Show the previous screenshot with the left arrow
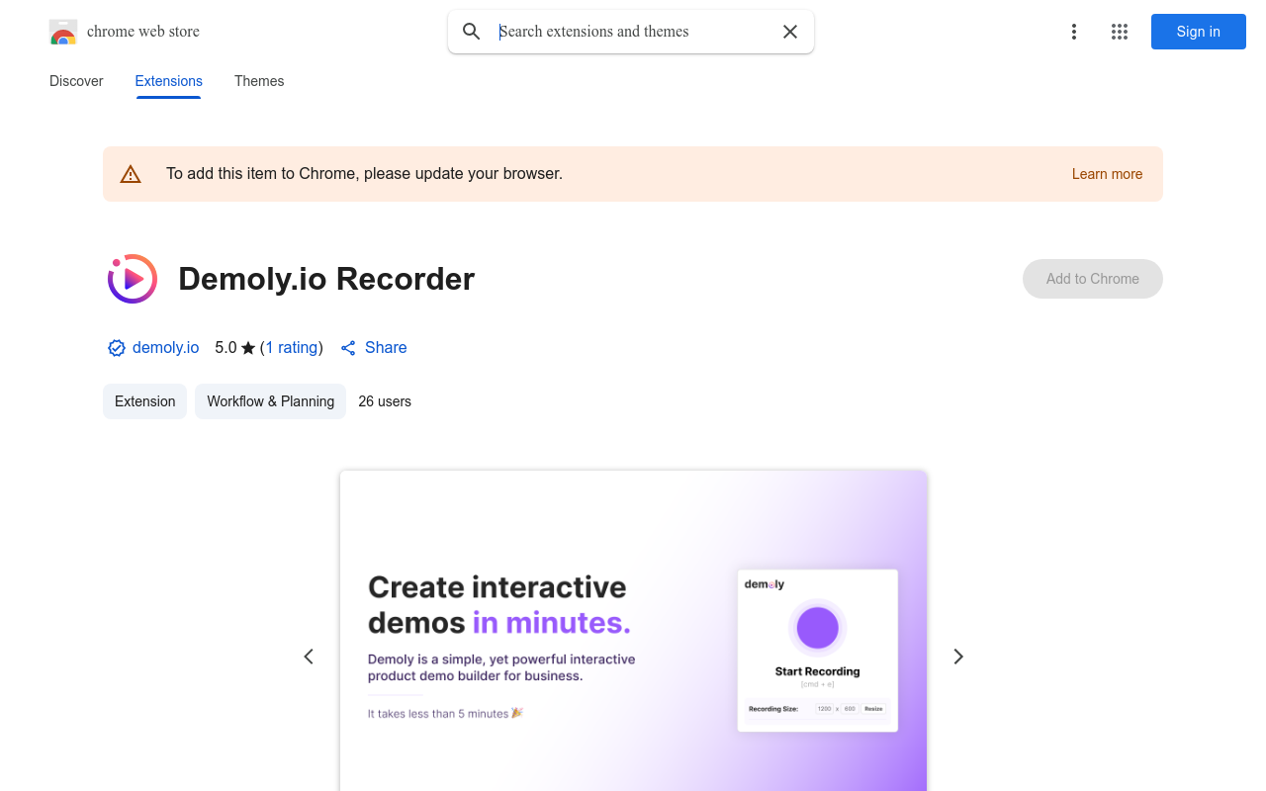This screenshot has width=1266, height=791. pyautogui.click(x=309, y=657)
